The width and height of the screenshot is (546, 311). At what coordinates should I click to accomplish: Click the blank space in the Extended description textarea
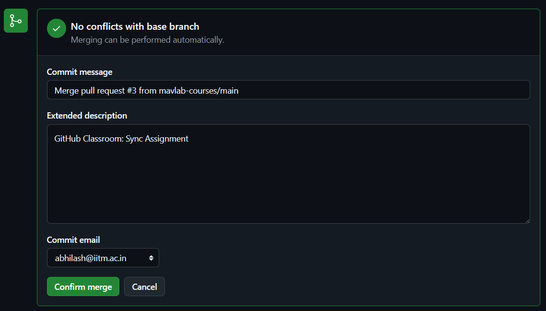288,187
